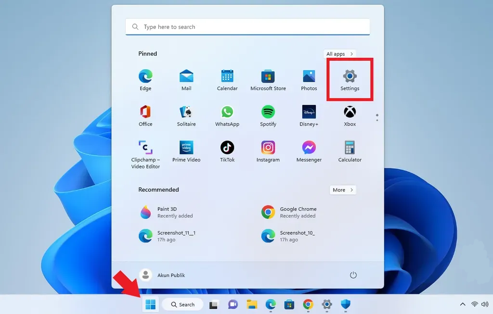Open the taskbar Search box
This screenshot has height=314, width=493.
click(182, 304)
